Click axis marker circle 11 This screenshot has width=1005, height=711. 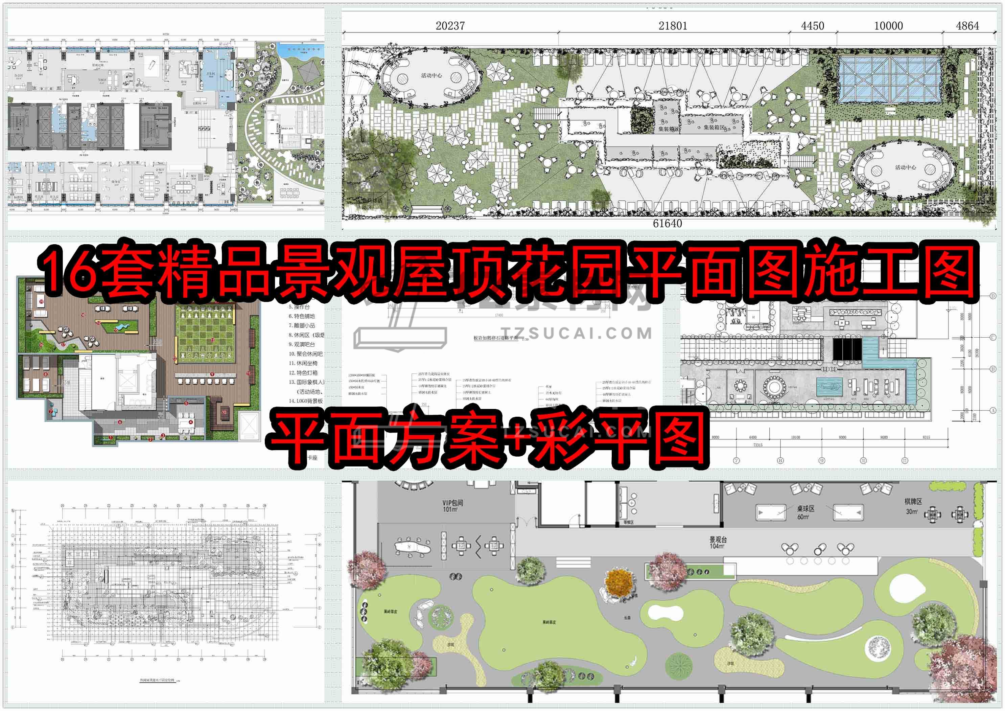coord(905,461)
